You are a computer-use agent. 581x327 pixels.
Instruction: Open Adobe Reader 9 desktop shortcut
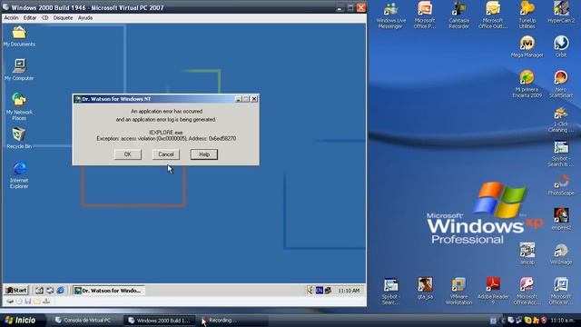coord(493,291)
